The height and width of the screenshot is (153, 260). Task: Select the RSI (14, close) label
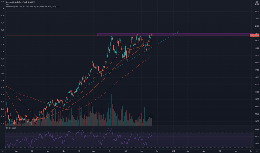coord(11,128)
